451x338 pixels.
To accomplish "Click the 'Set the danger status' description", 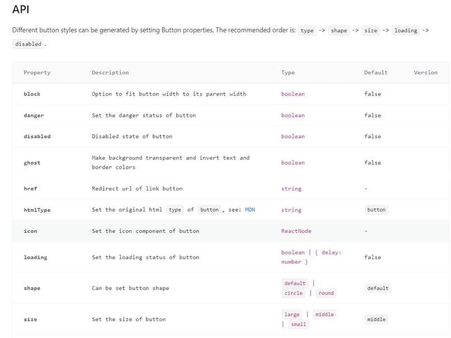I will [x=144, y=115].
